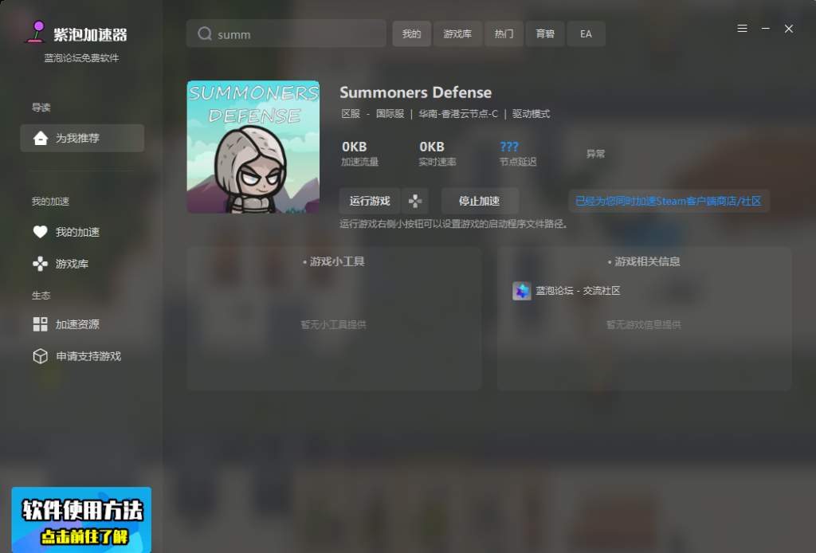The height and width of the screenshot is (553, 816).
Task: Click the 蓝泡论坛免费软件 subtitle
Action: click(81, 58)
